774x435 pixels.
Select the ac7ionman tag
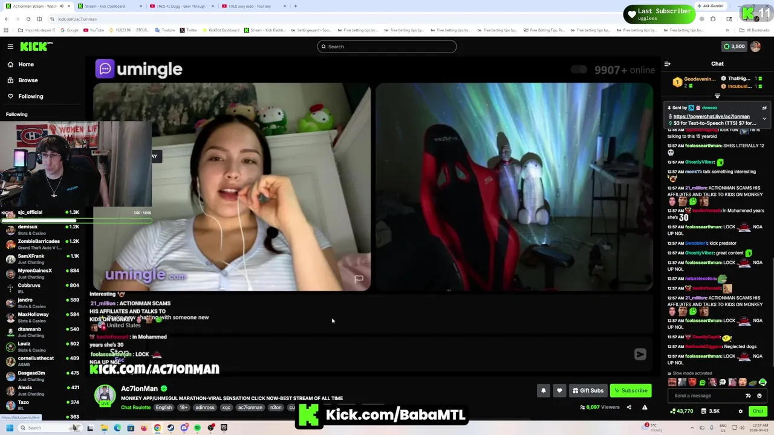[250, 407]
